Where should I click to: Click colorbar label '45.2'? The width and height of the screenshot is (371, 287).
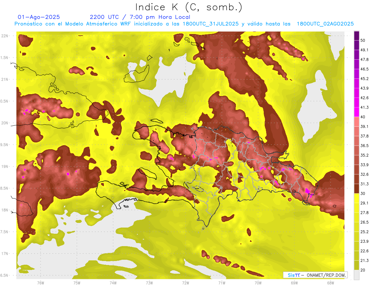pyautogui.click(x=365, y=79)
